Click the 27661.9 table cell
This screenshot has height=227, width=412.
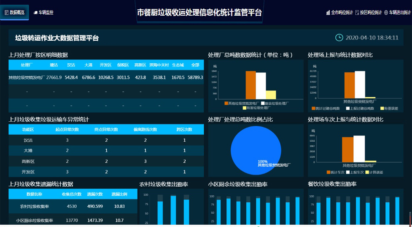pyautogui.click(x=54, y=77)
